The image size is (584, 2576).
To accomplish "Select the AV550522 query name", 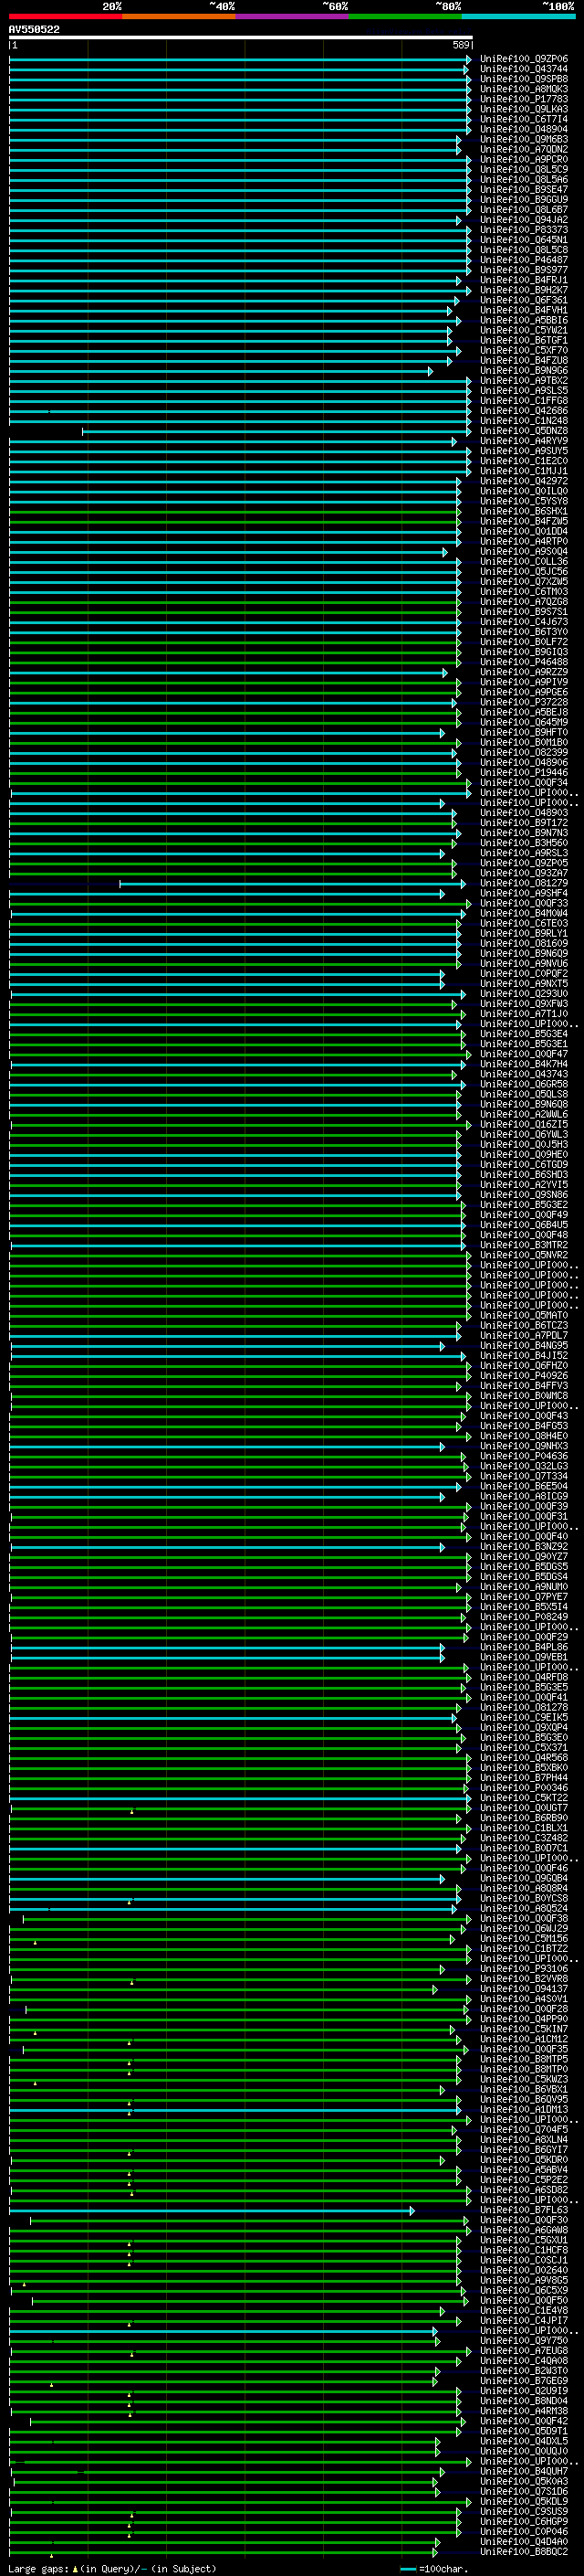I will 34,30.
